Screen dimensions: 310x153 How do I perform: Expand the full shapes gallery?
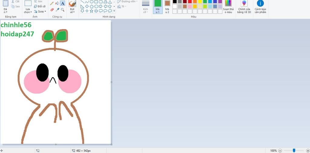coord(114,11)
